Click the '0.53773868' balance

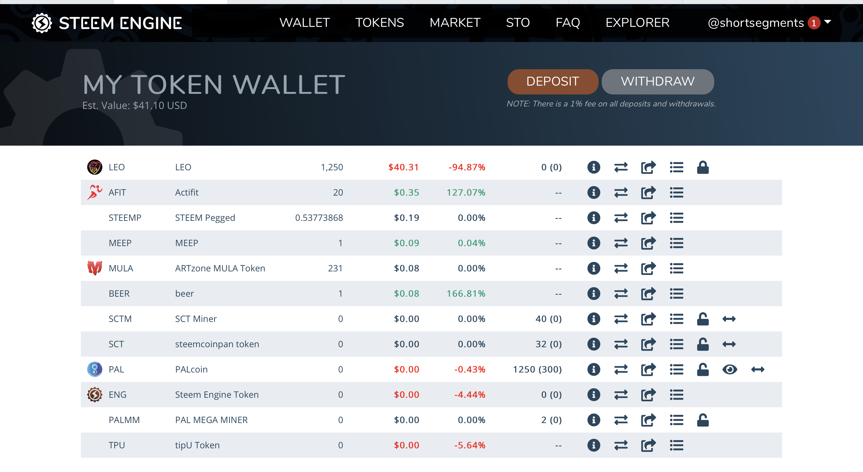point(319,218)
